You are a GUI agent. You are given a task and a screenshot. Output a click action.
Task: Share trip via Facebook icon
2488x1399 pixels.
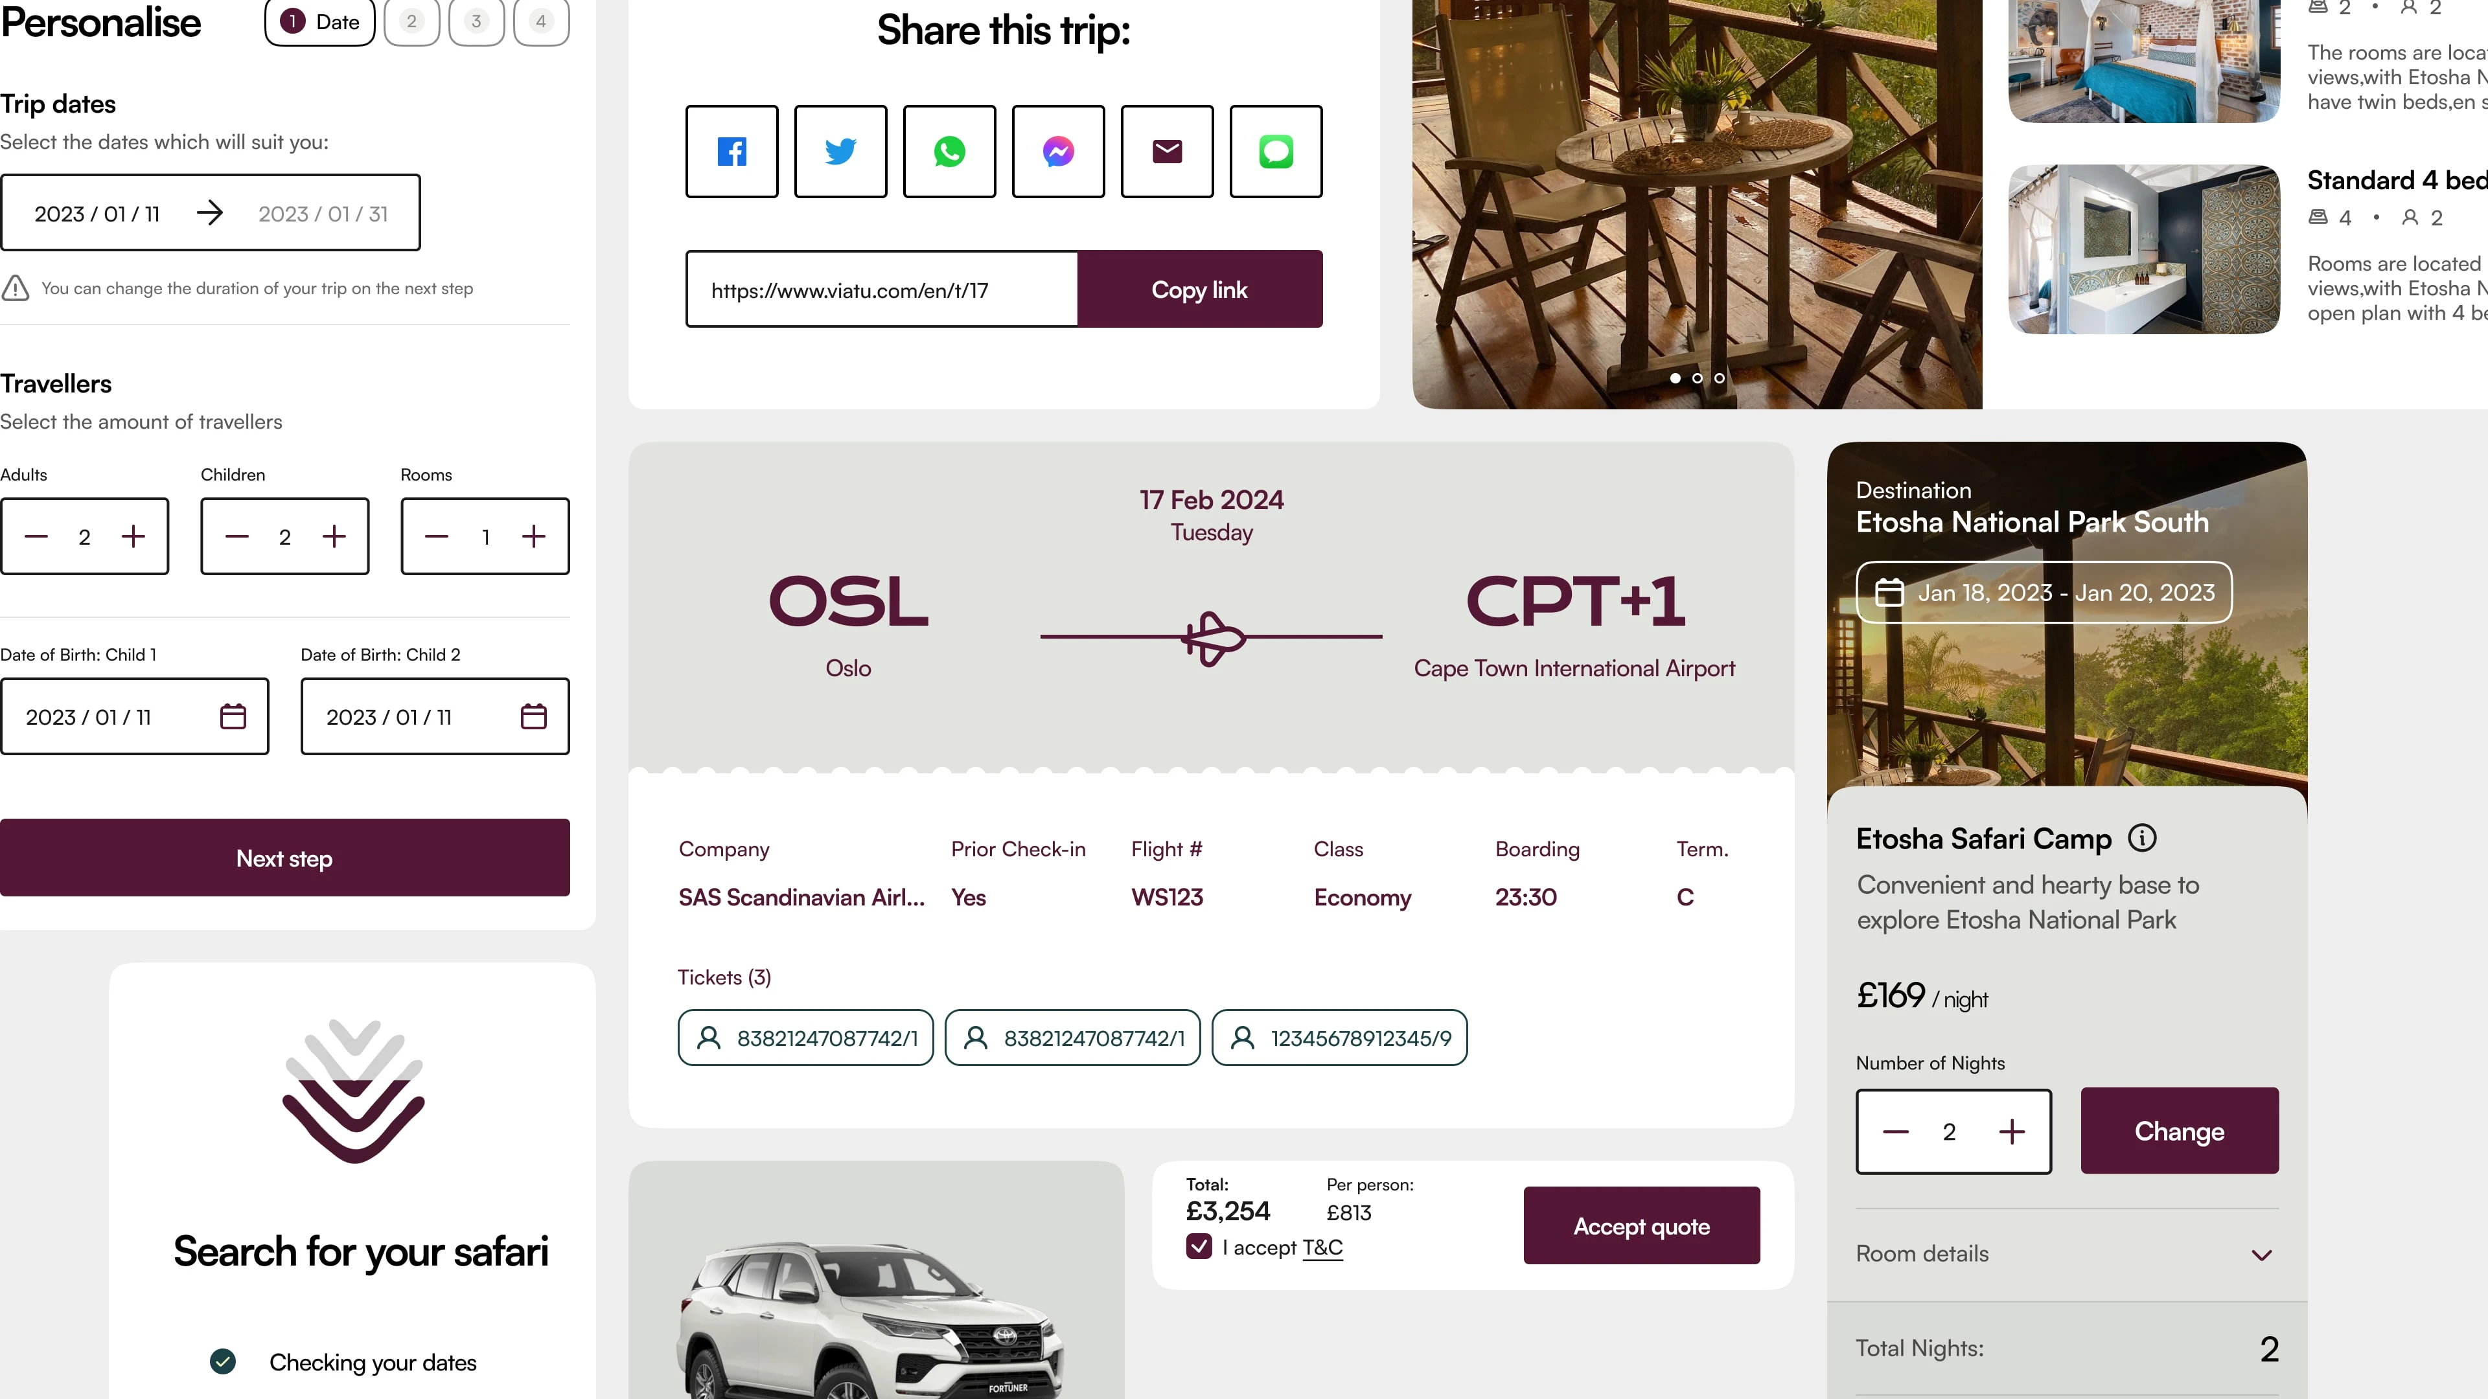[x=731, y=152]
